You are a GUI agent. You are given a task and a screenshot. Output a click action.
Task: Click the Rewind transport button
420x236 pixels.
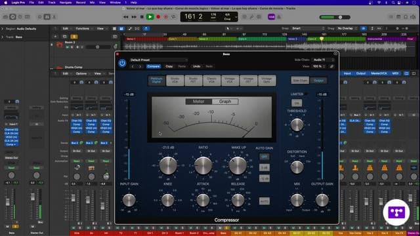(x=125, y=17)
